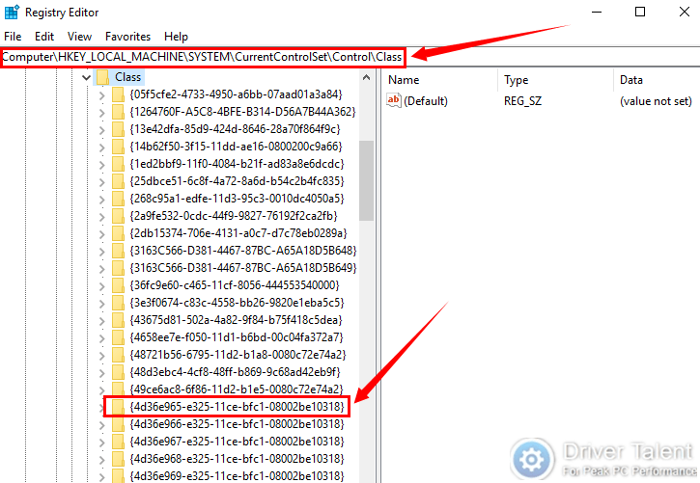Select key name {4d36e969-e325-11ce-bfc1-08002be10318}
The width and height of the screenshot is (700, 483).
coord(238,475)
